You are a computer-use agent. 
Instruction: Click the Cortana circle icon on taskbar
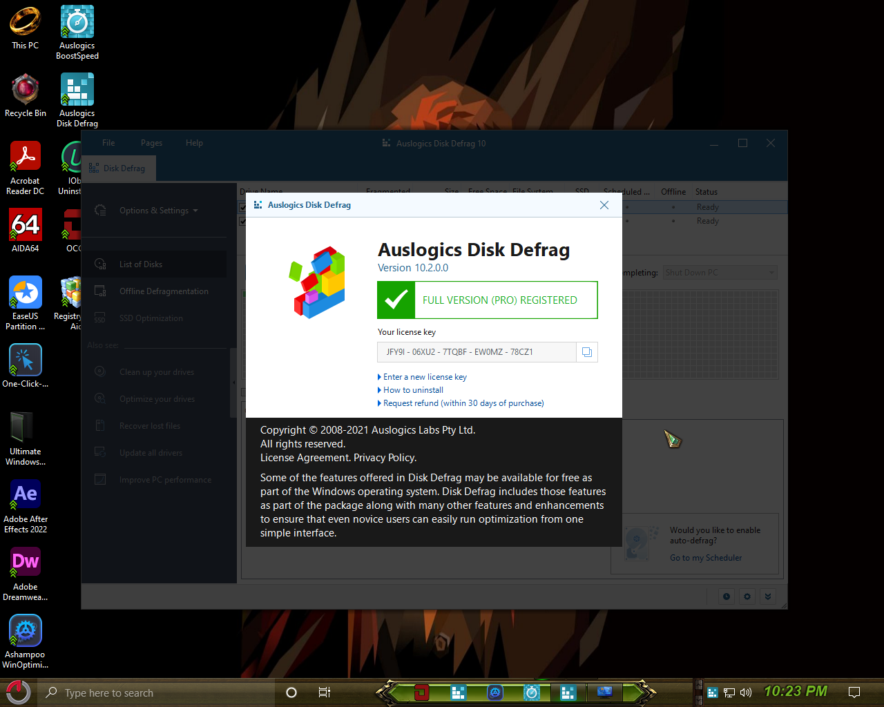291,693
